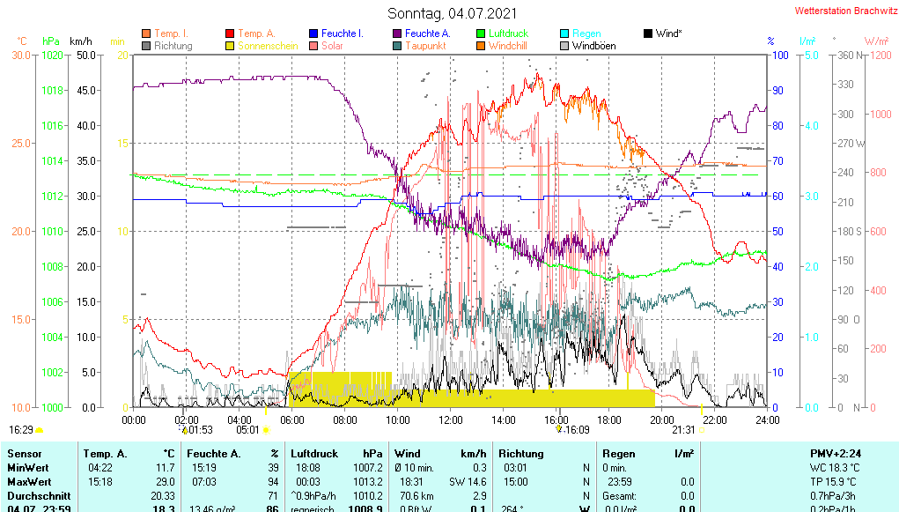Viewport: 899px width, 512px height.
Task: Click the Richtung legend label
Action: point(173,46)
